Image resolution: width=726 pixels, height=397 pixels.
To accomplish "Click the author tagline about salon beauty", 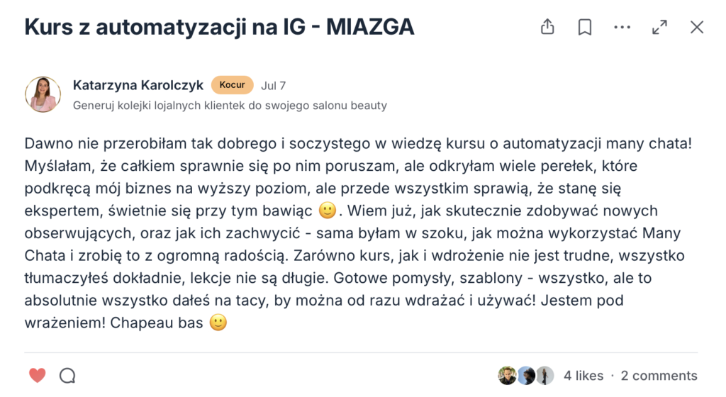I will 230,106.
